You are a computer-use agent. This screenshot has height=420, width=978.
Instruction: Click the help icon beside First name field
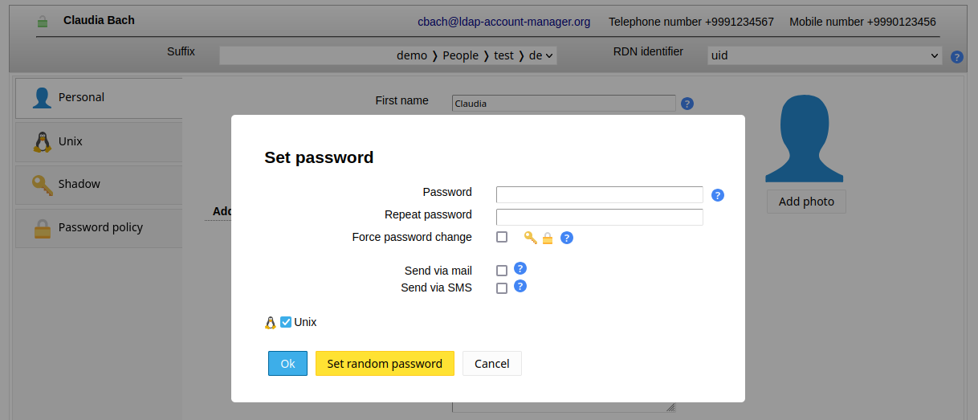[687, 104]
